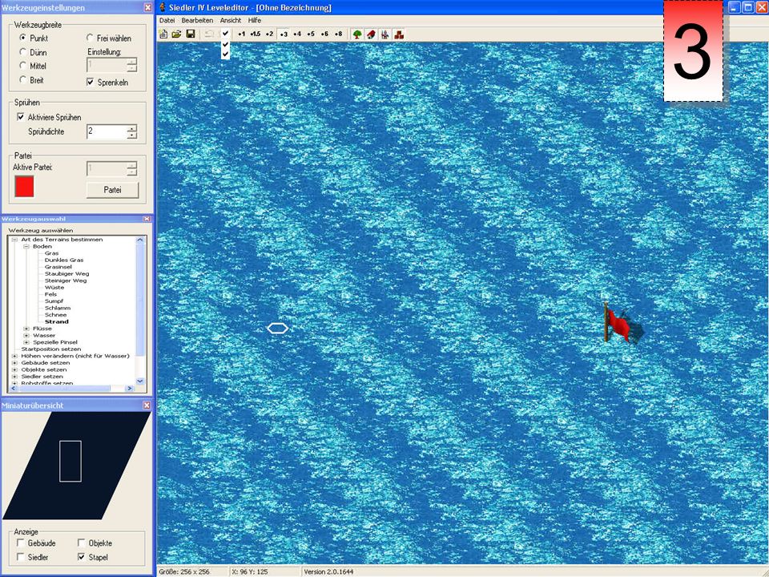
Task: Click the red active party color swatch
Action: click(24, 187)
